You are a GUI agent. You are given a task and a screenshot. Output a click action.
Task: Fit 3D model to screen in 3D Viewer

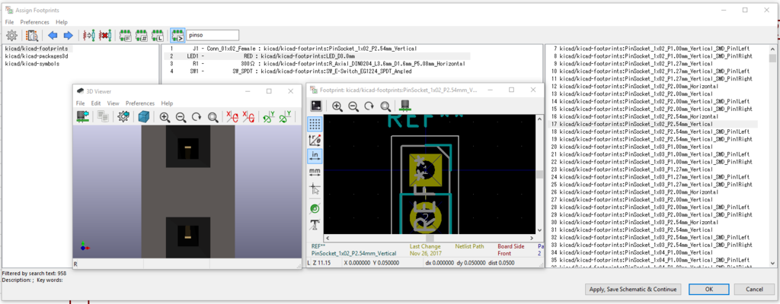tap(213, 117)
